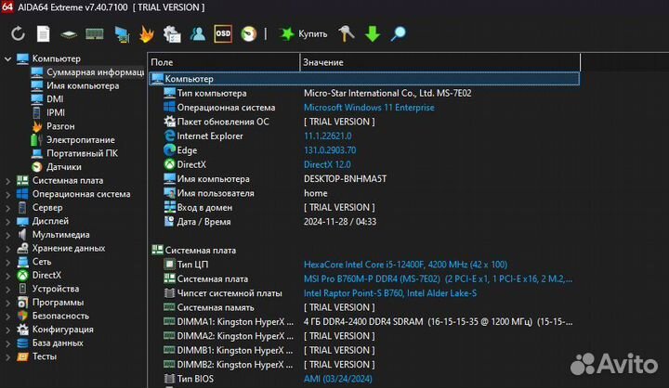Viewport: 669px width, 388px height.
Task: Open the Intel Raptor Point-S B760 link
Action: click(390, 293)
